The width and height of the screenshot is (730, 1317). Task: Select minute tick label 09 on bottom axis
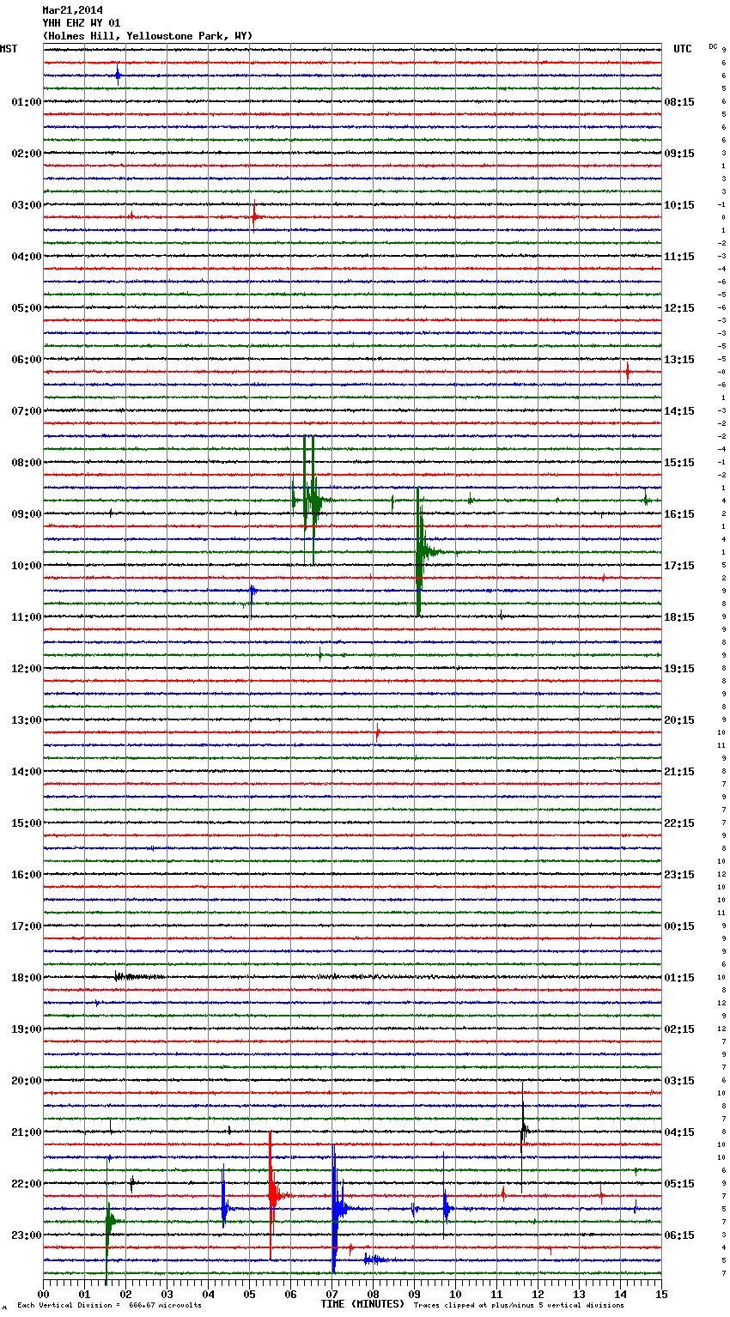414,1294
